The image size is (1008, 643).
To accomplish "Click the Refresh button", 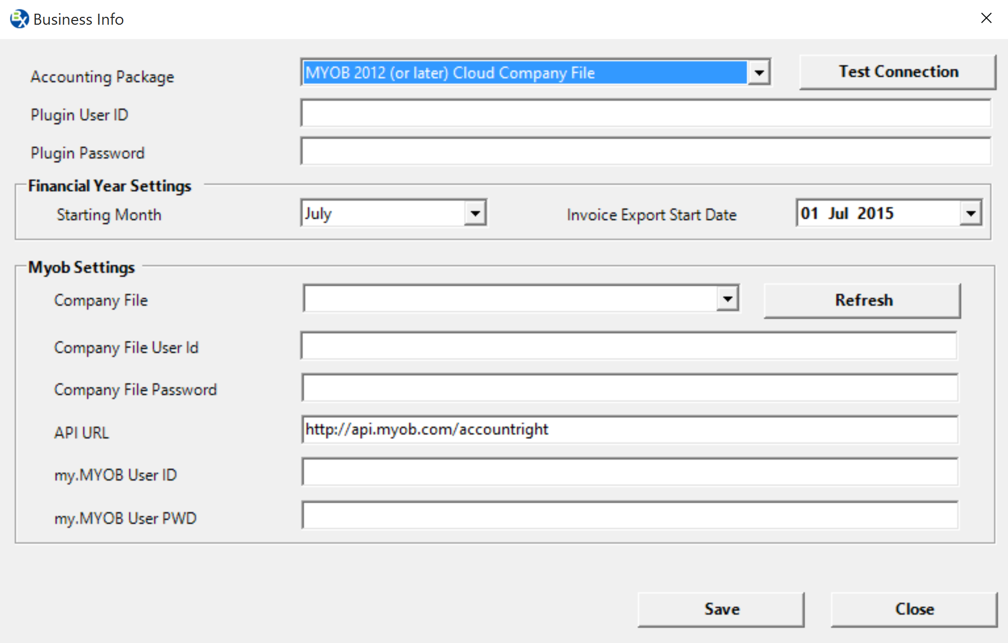I will [x=862, y=300].
